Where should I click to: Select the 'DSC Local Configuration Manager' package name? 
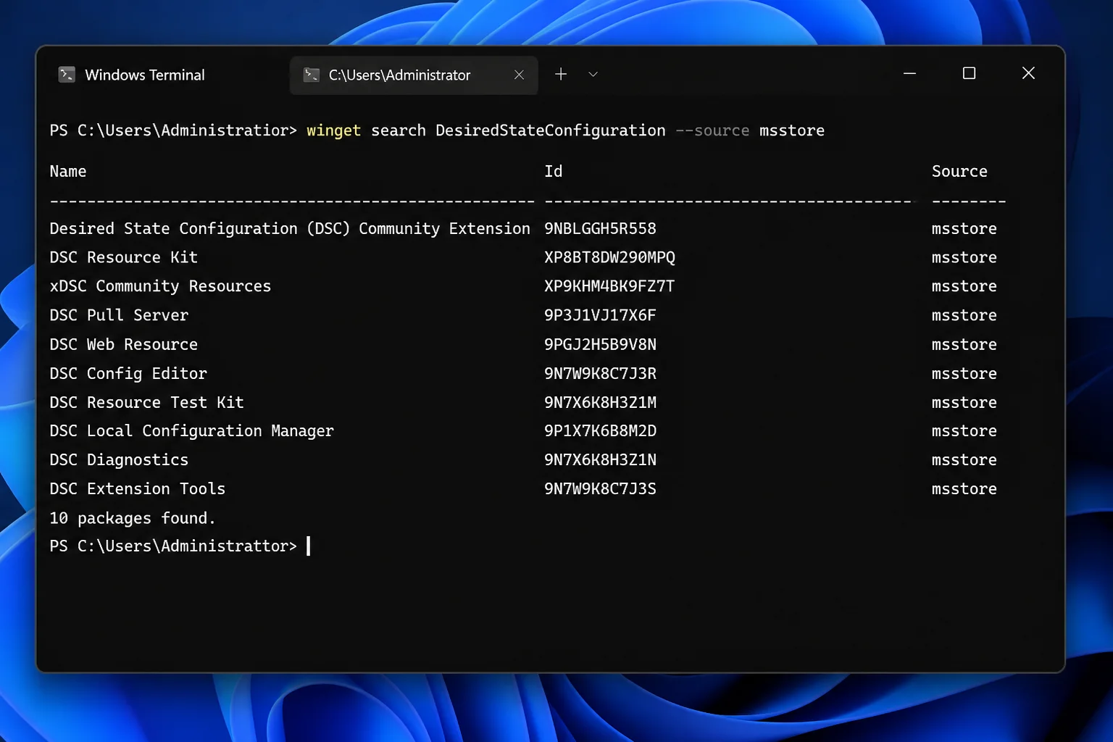tap(192, 431)
